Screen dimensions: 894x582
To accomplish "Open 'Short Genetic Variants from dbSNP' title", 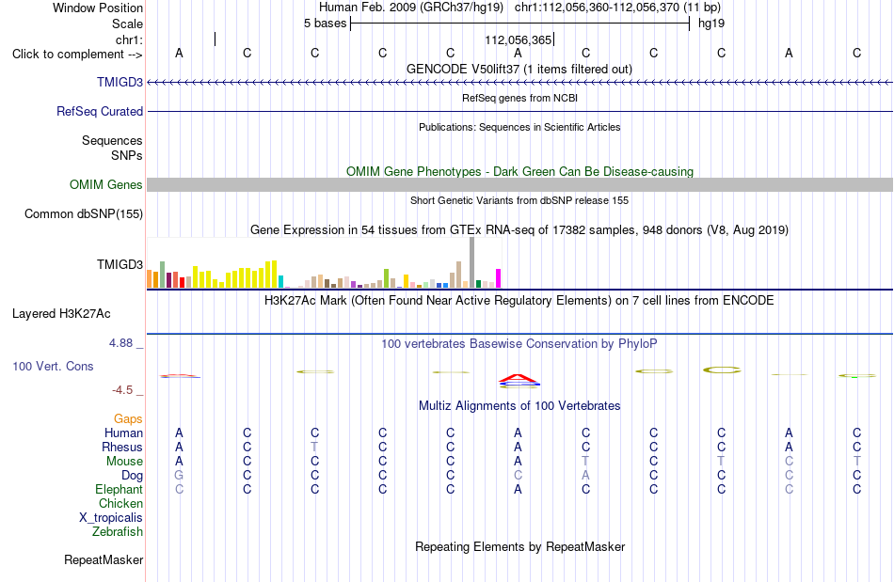I will coord(519,200).
